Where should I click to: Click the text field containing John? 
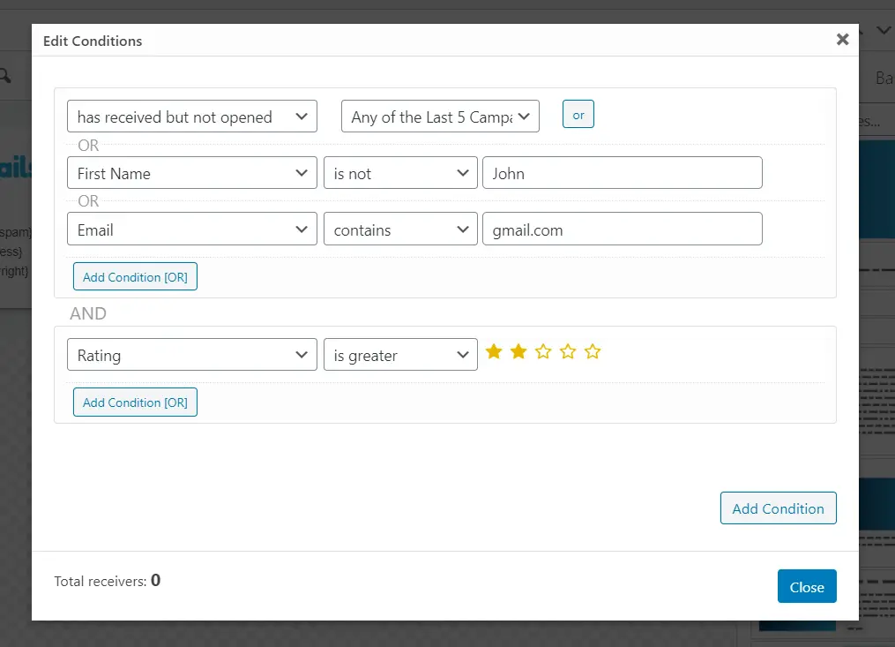623,173
